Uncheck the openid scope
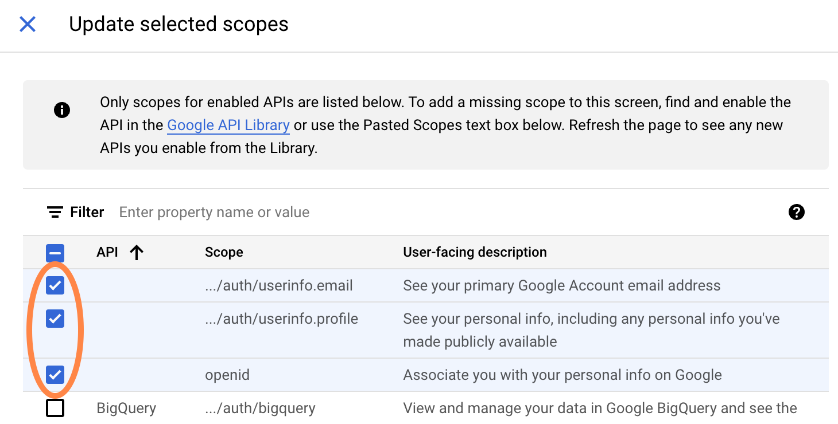 55,375
